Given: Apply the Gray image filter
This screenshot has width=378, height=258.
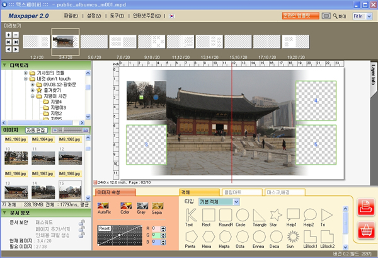Looking at the screenshot, I should tap(142, 208).
